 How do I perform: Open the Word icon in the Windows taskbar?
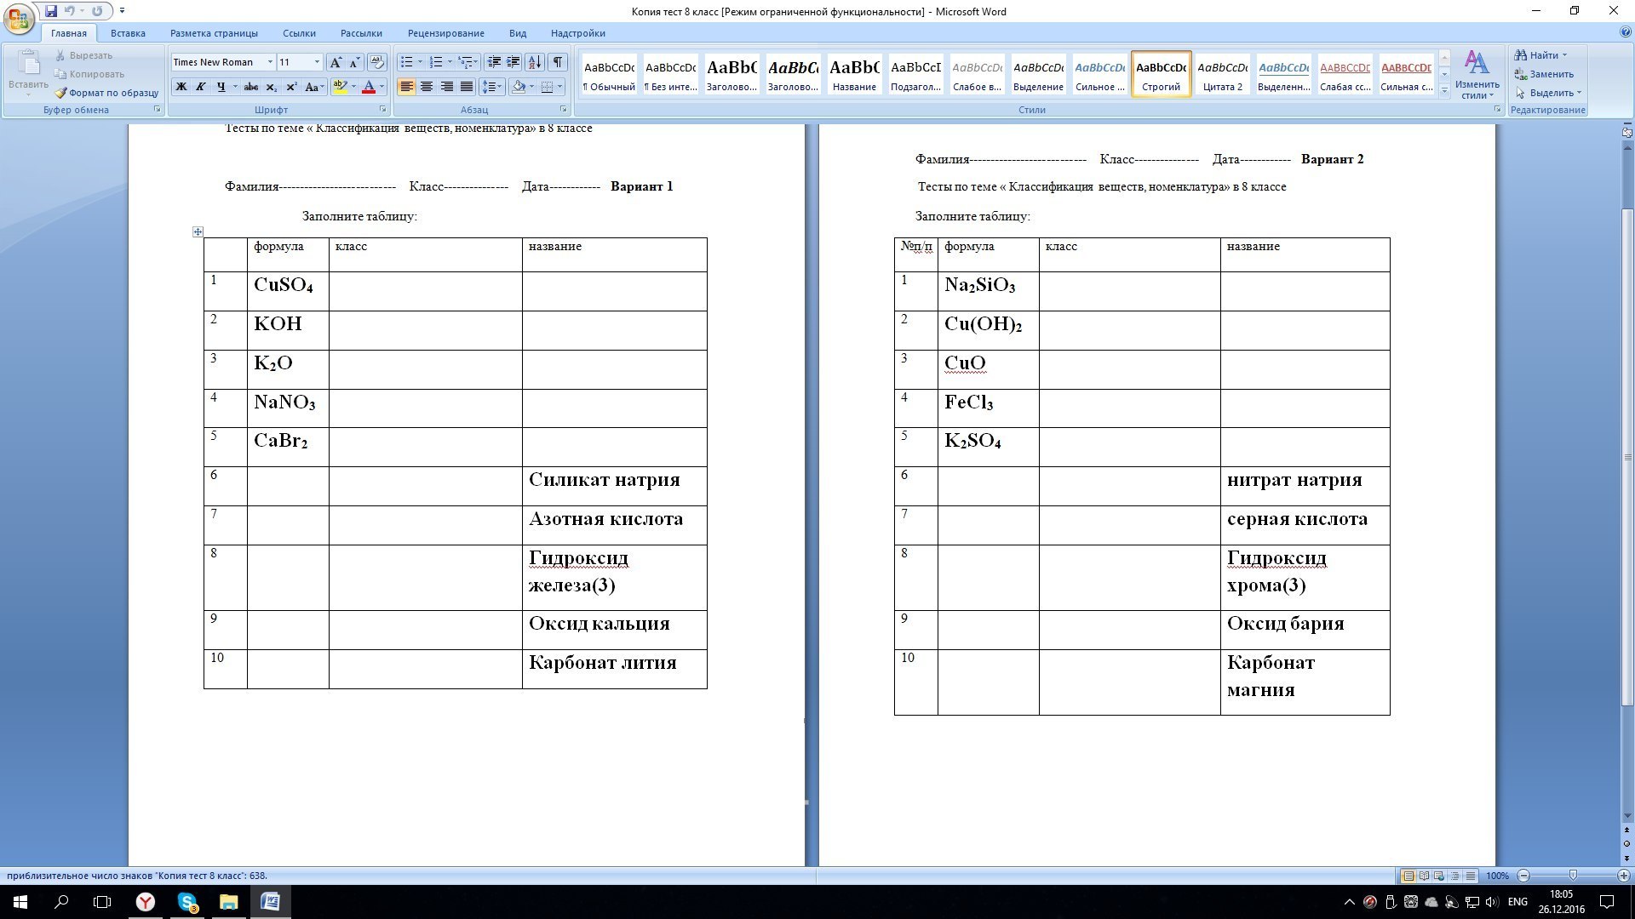[x=270, y=902]
